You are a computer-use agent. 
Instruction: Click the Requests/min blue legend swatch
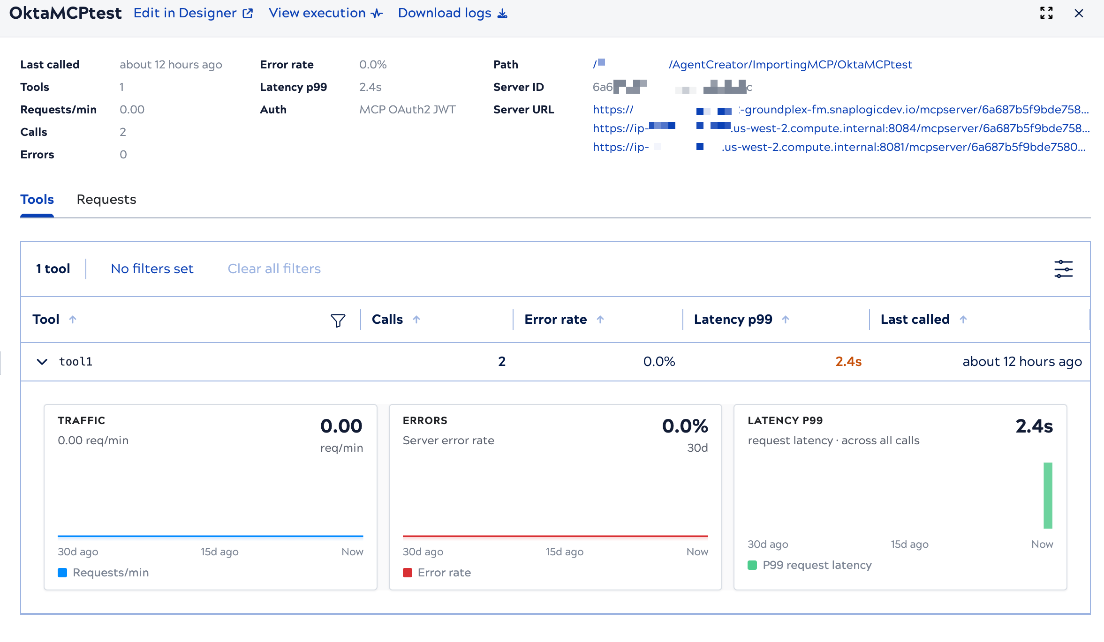click(x=62, y=573)
